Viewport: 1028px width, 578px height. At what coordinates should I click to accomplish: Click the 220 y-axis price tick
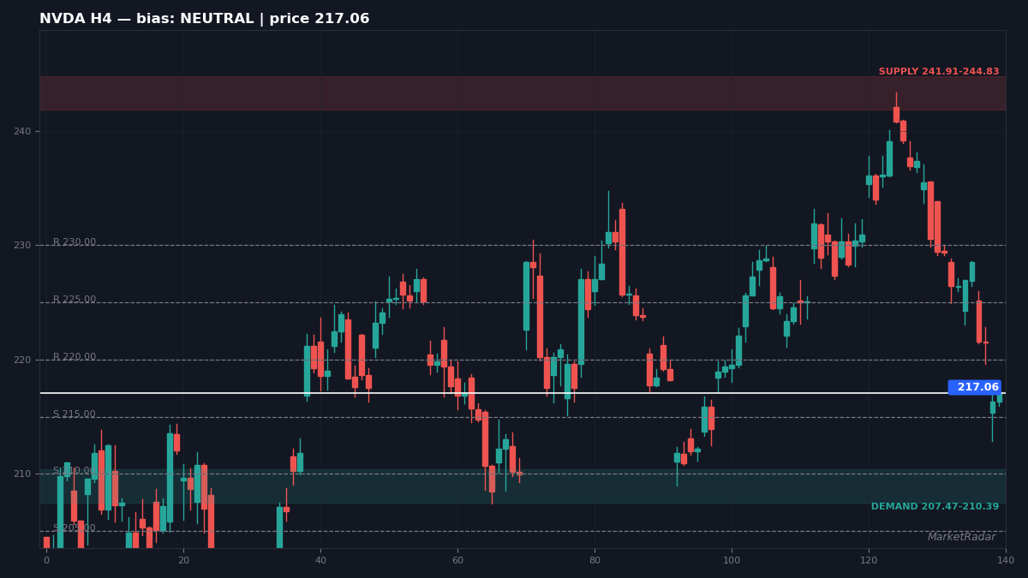pyautogui.click(x=21, y=360)
